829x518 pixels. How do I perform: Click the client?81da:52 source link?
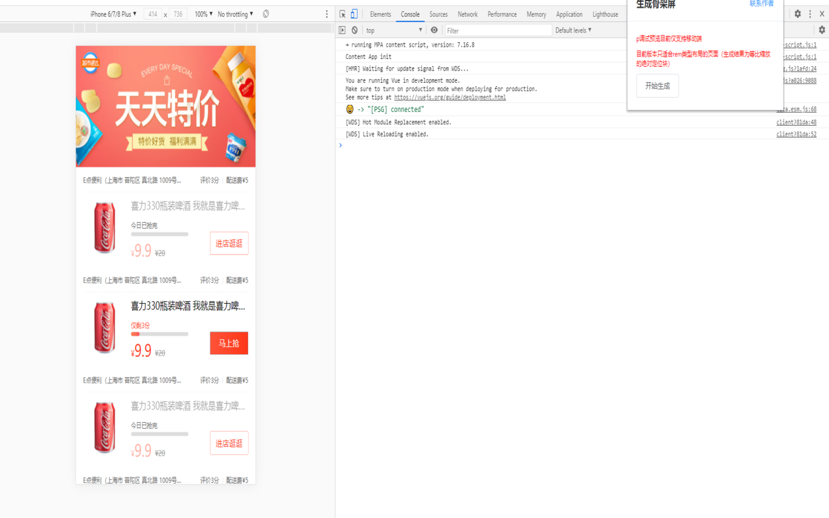coord(797,135)
